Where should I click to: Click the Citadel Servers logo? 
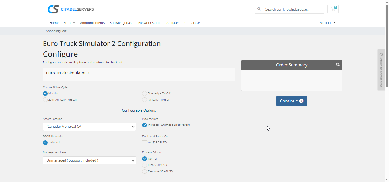(71, 9)
